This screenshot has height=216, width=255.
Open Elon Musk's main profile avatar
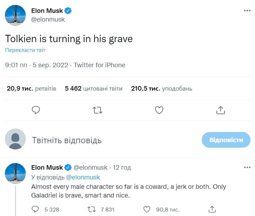pyautogui.click(x=15, y=15)
